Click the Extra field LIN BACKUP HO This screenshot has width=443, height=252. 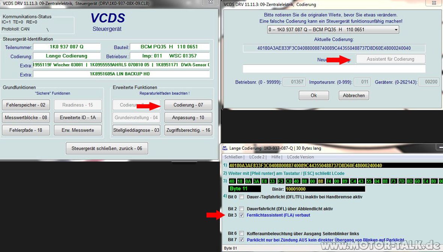click(x=121, y=74)
